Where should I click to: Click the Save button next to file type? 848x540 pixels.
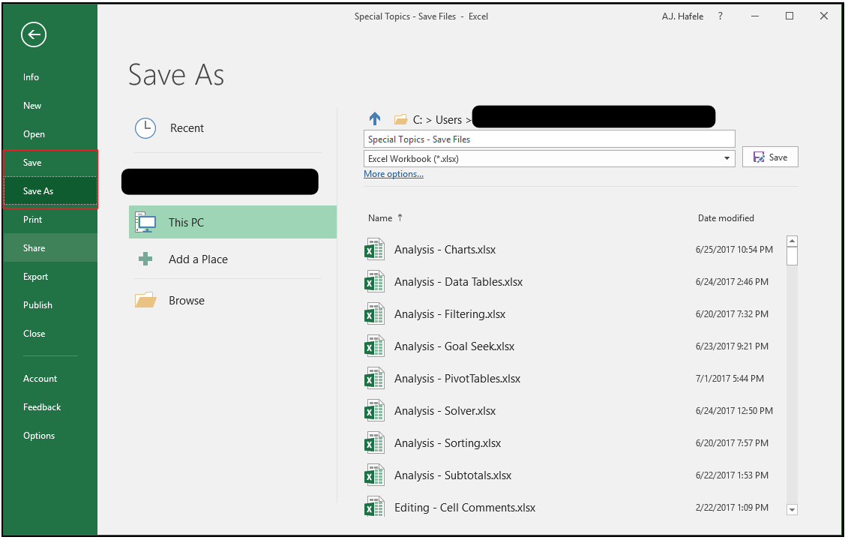coord(770,157)
